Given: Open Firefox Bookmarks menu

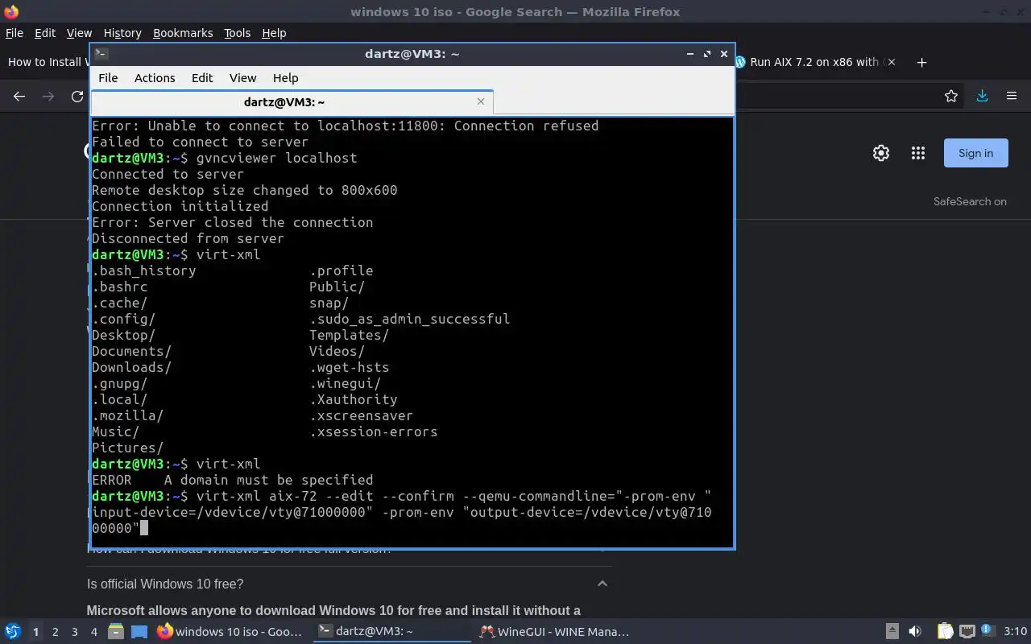Looking at the screenshot, I should point(183,33).
